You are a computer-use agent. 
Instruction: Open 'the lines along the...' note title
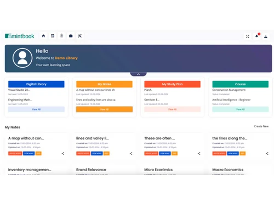(230, 138)
